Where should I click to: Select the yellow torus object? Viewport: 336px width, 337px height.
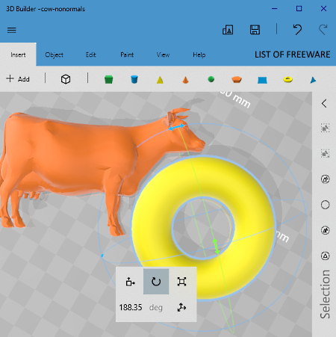[204, 228]
